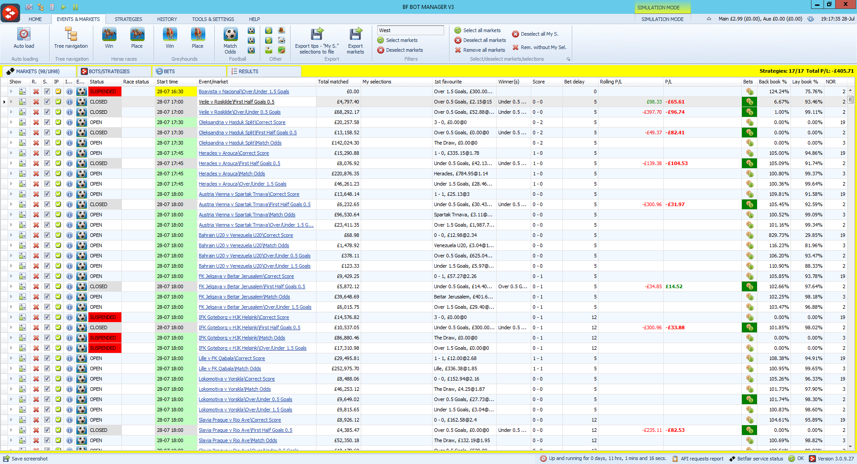Click pause button in title bar

(75, 7)
